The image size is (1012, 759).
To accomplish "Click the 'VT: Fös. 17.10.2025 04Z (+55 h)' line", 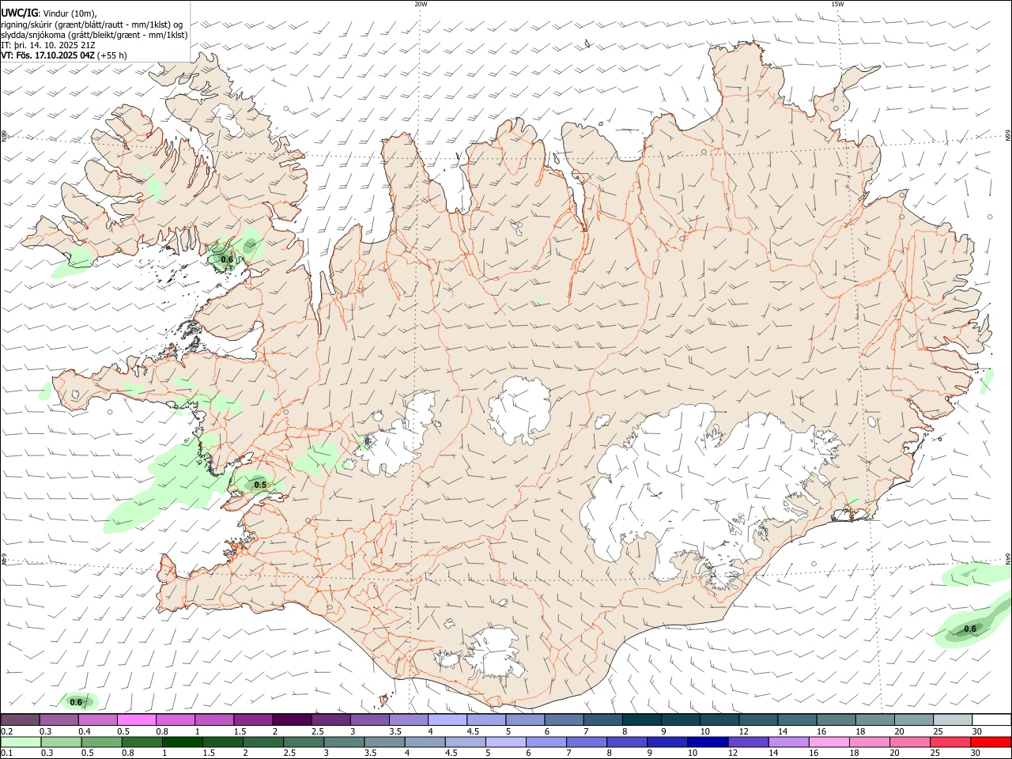I will pos(64,55).
